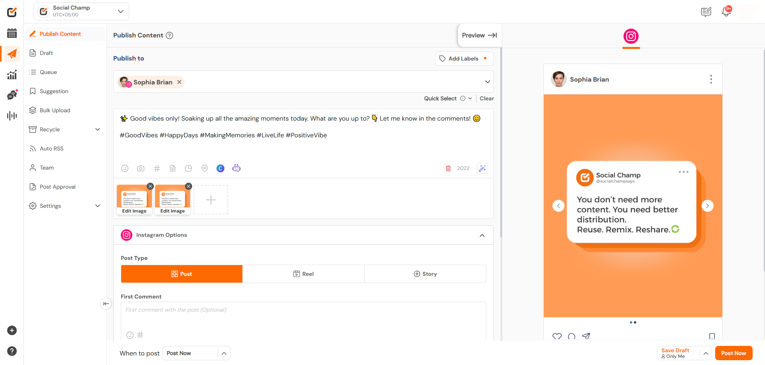Expand the Settings menu
Image resolution: width=765 pixels, height=365 pixels.
click(98, 206)
